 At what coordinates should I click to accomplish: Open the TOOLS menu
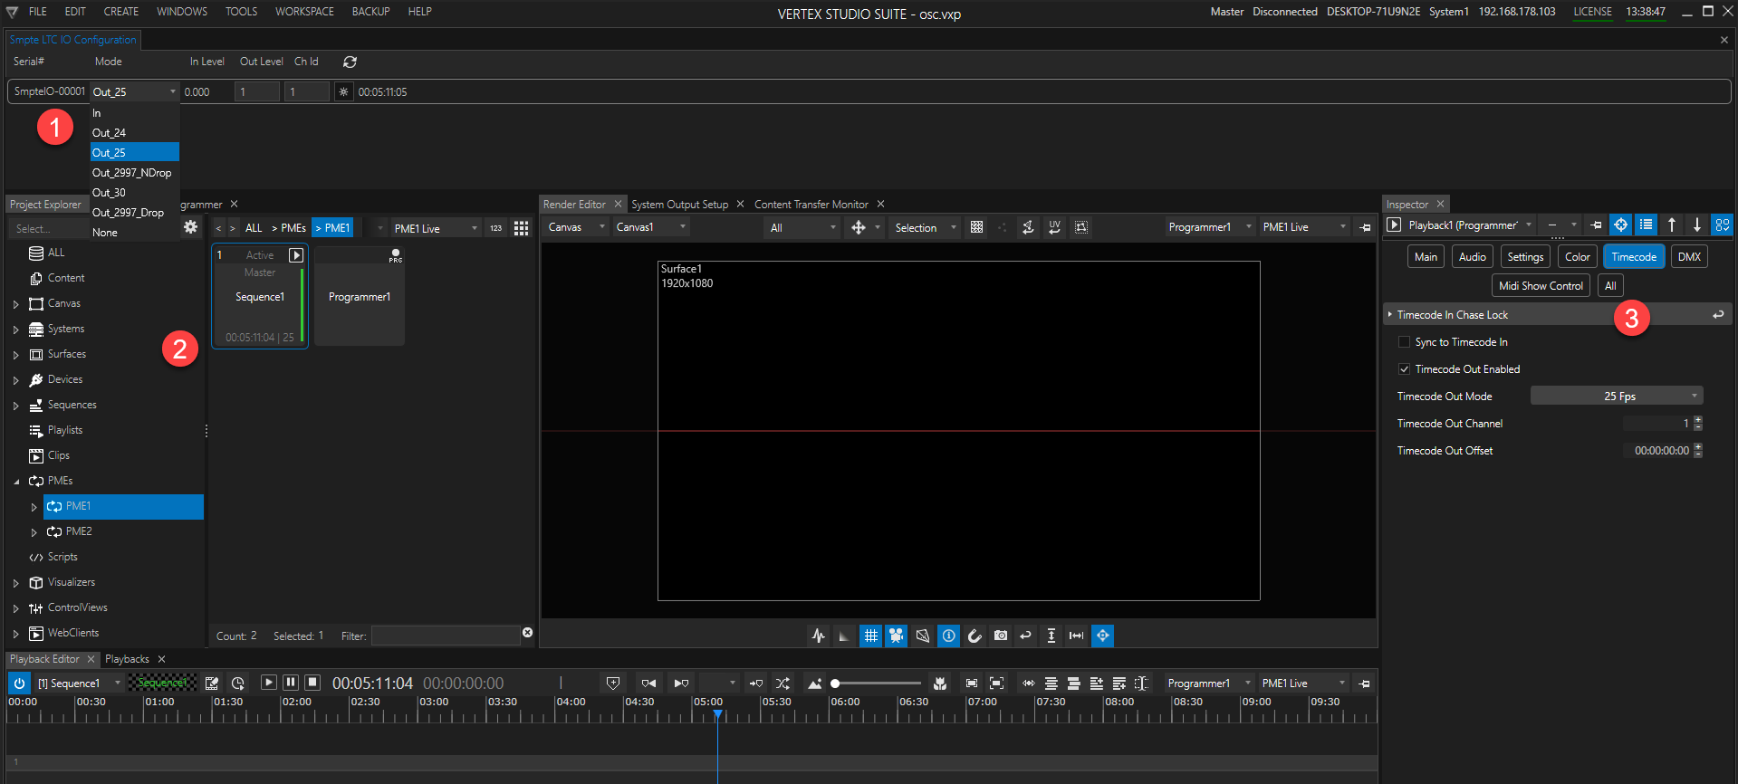click(241, 12)
